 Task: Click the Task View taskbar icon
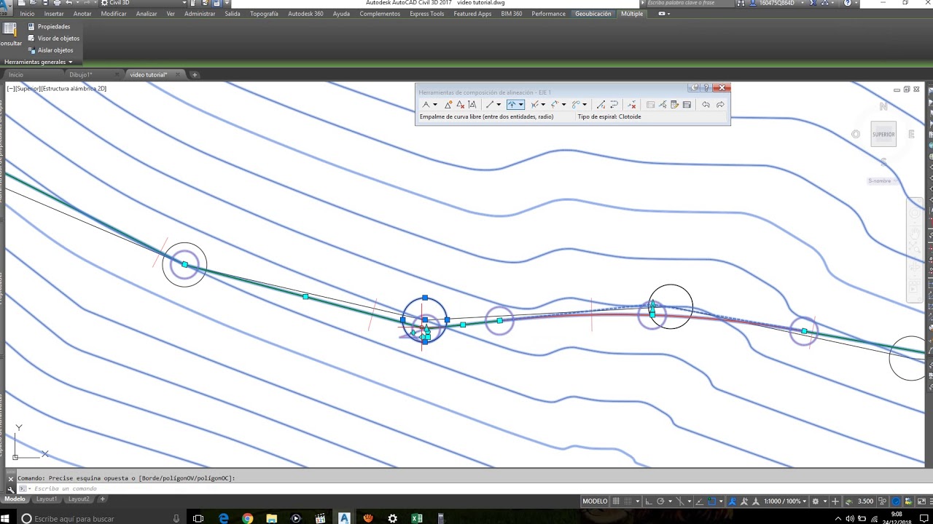pyautogui.click(x=198, y=518)
